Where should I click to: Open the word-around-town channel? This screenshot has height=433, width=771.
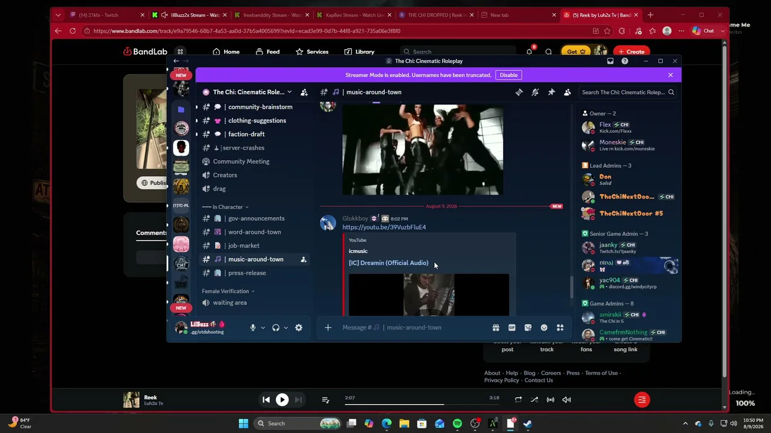point(254,232)
